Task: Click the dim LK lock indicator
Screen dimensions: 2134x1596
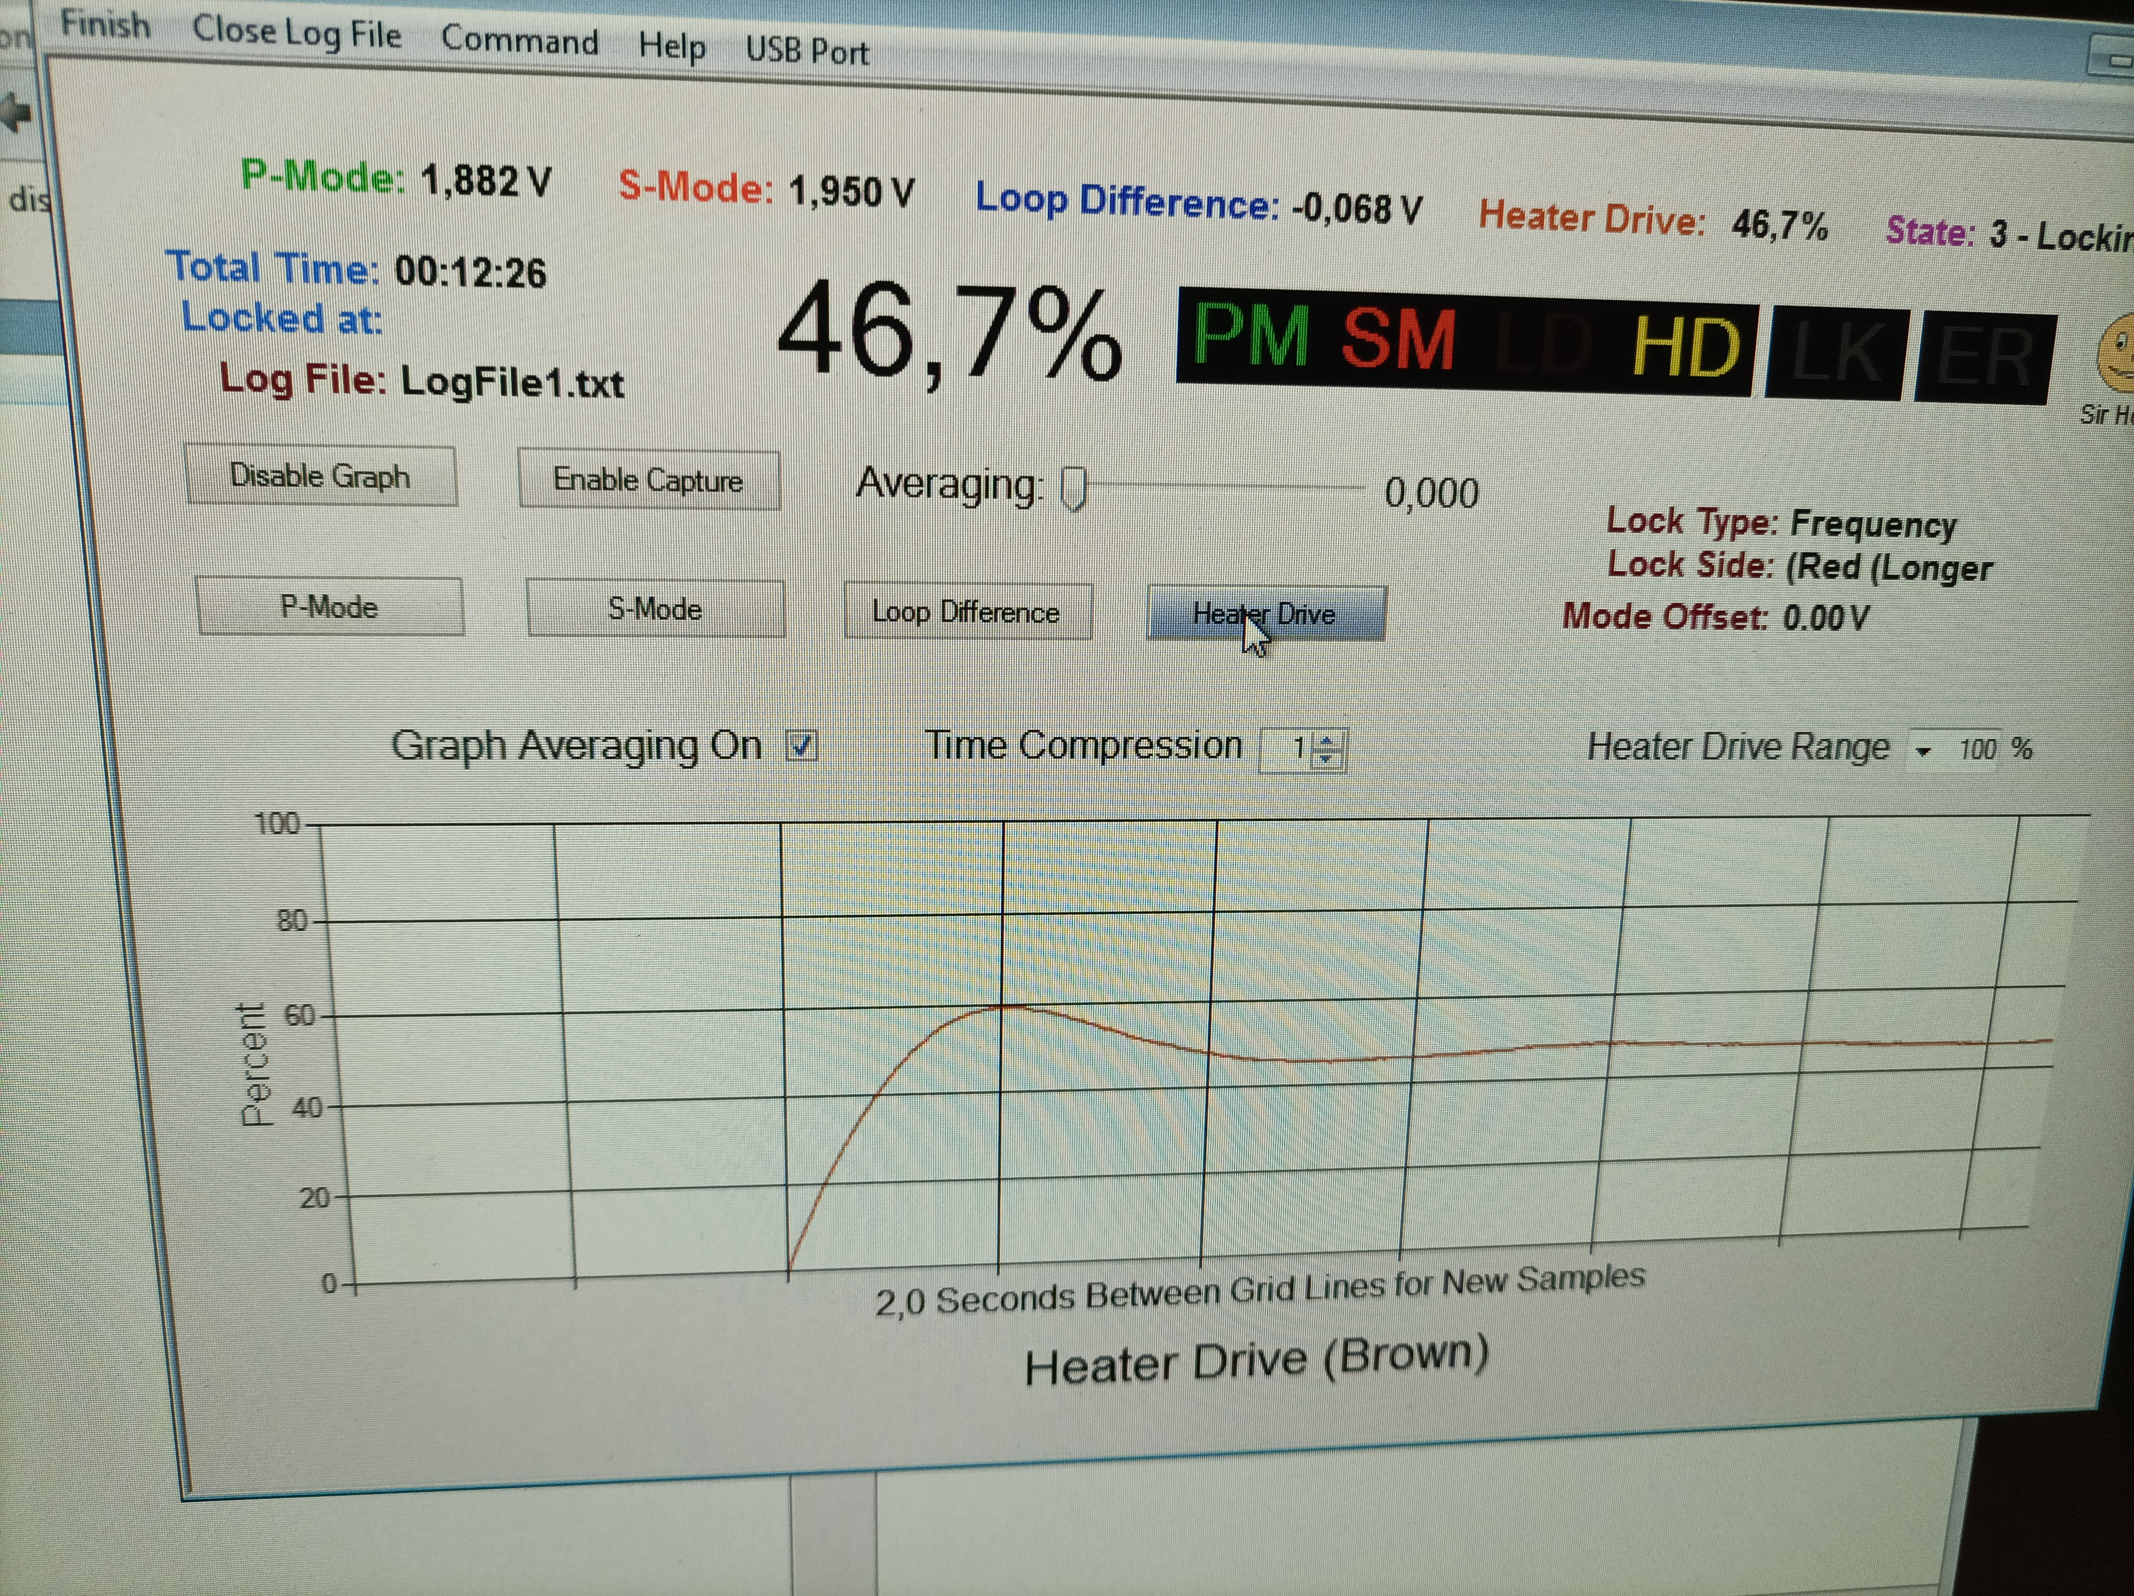Action: [1836, 354]
